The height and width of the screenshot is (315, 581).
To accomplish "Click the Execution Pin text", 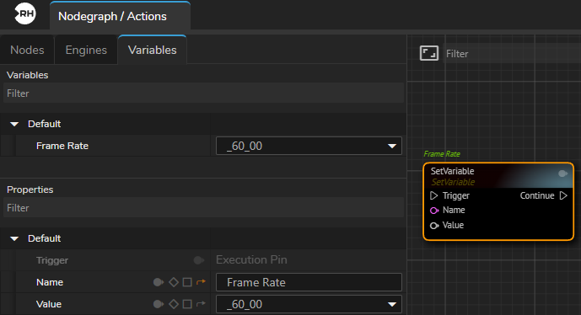I will coord(251,260).
